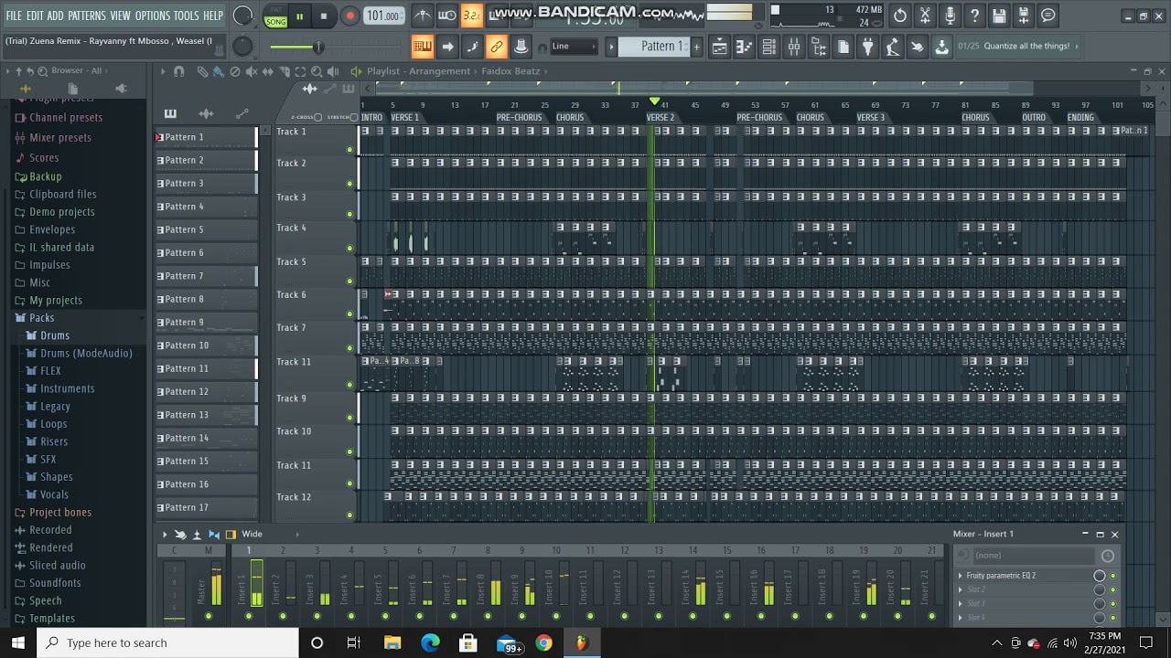Click the red record button

click(349, 16)
